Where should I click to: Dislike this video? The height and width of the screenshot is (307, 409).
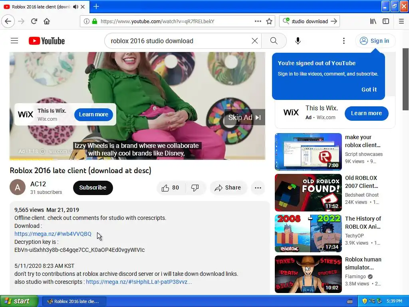195,188
